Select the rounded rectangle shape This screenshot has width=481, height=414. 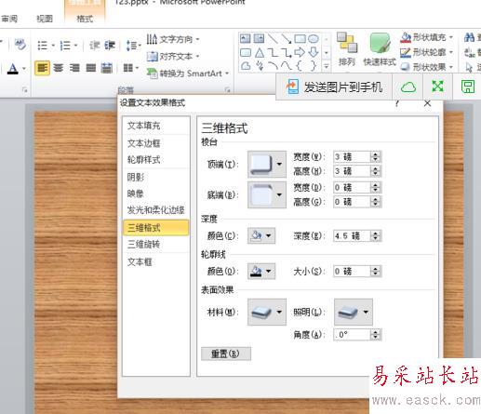(246, 52)
